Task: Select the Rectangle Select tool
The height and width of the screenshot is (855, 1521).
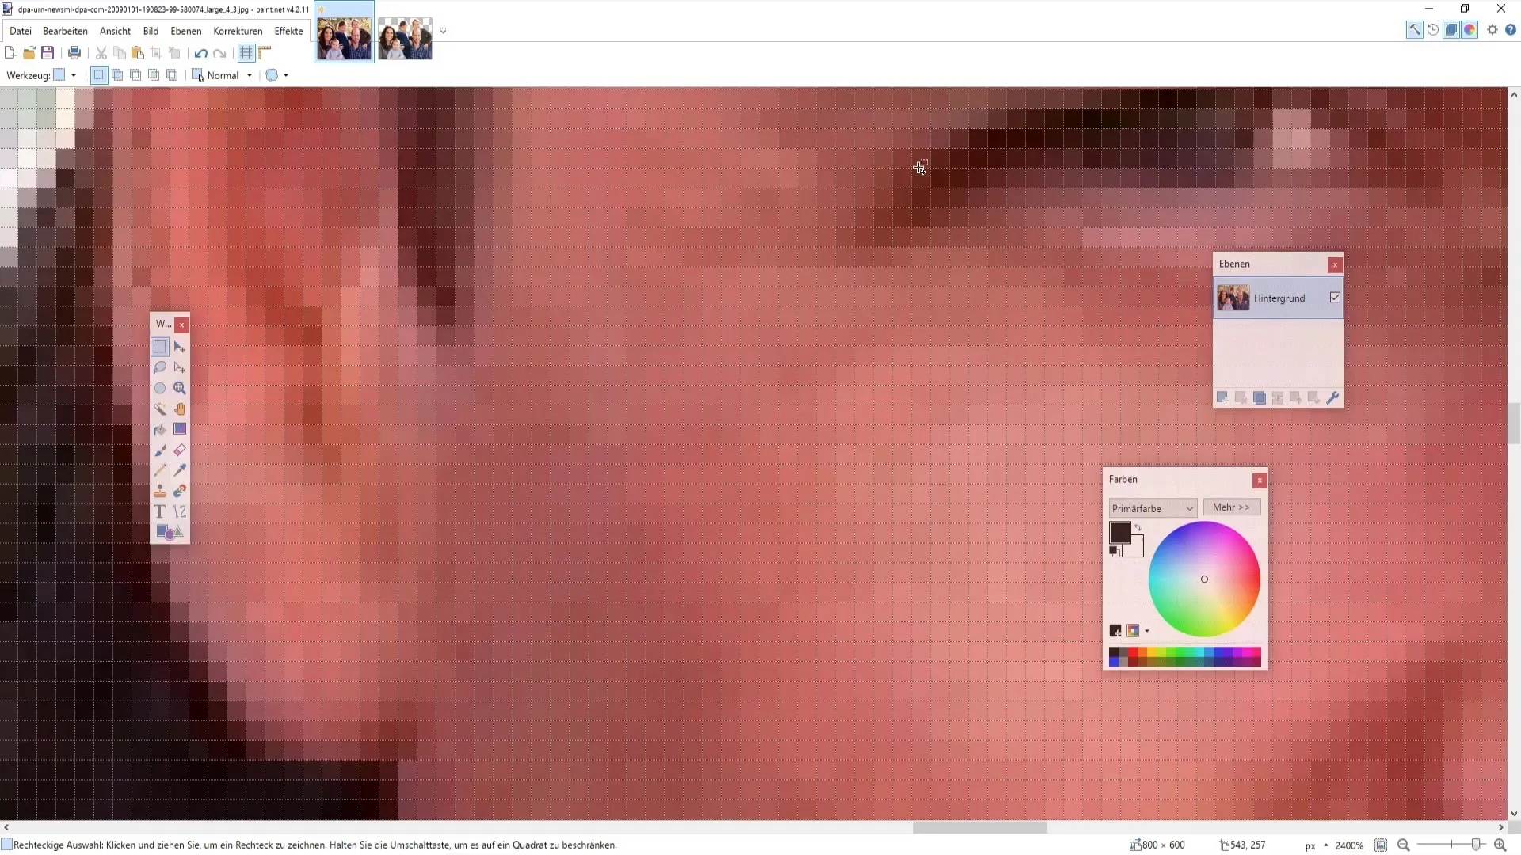Action: point(160,347)
